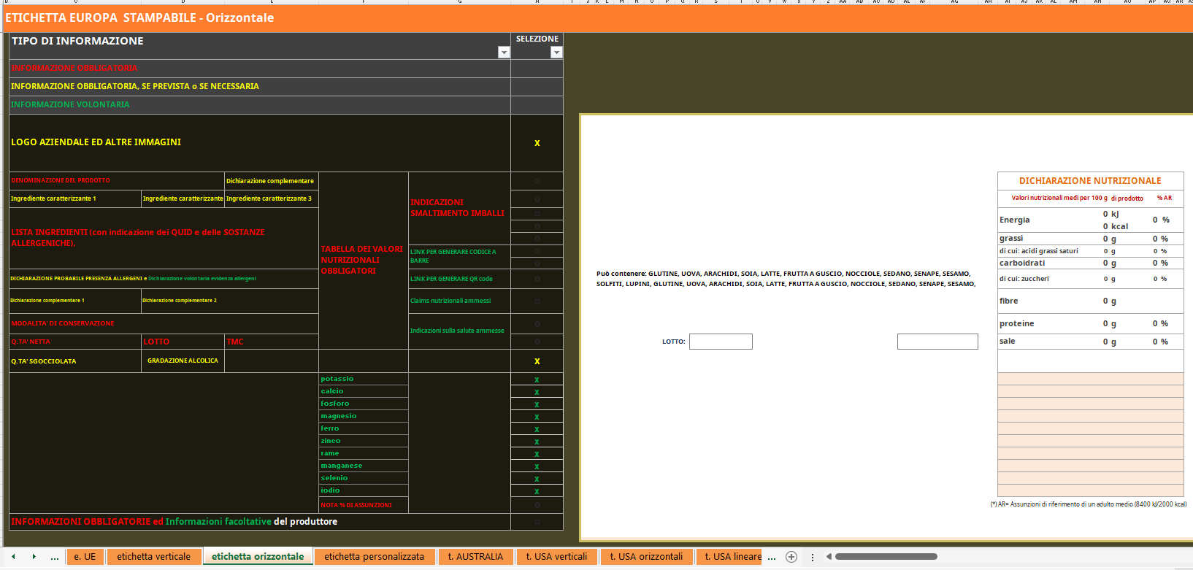
Task: Click the tab bar split handle dots
Action: (813, 557)
